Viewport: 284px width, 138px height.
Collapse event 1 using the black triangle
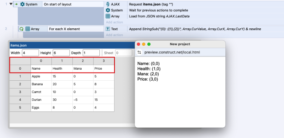11,4
